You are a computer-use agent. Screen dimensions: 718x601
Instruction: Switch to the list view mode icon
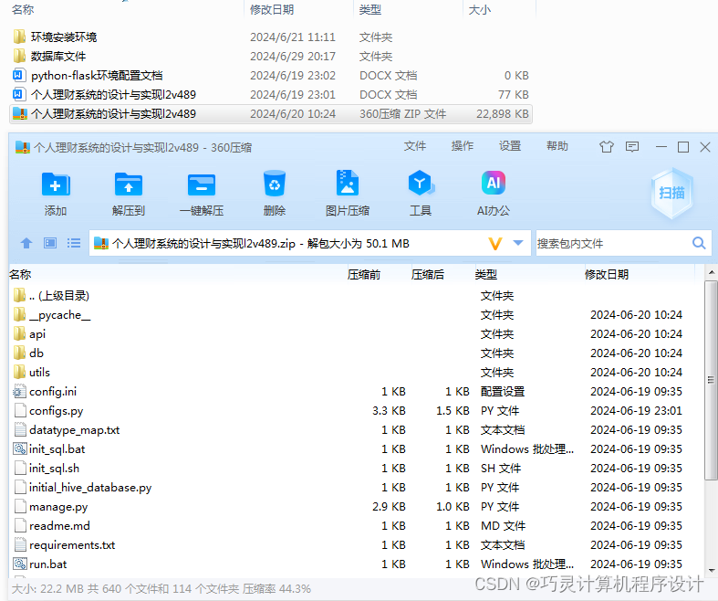click(74, 244)
